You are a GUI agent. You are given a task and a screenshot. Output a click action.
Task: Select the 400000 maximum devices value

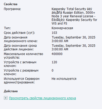point(57,54)
